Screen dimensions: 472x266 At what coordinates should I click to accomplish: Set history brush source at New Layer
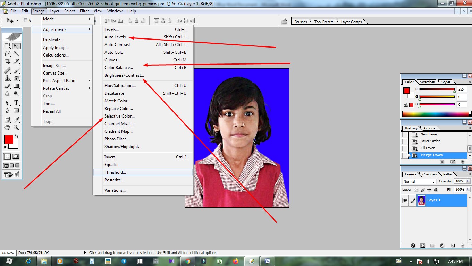(405, 135)
